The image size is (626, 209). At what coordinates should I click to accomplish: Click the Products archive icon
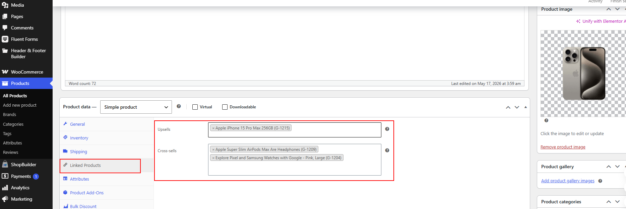pyautogui.click(x=5, y=83)
